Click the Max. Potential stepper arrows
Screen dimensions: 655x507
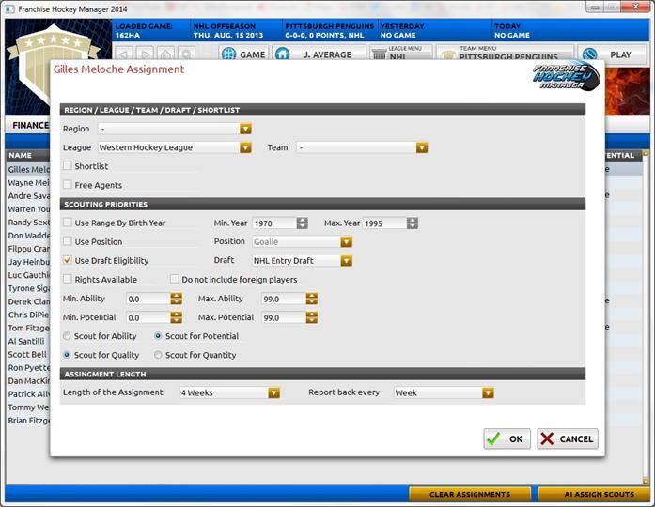pos(312,317)
